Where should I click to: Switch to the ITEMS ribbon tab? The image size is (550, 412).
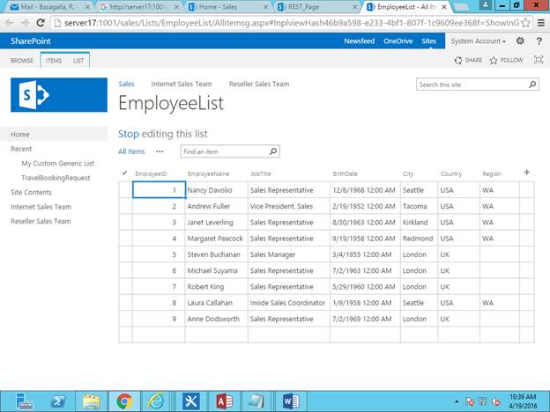pos(54,61)
